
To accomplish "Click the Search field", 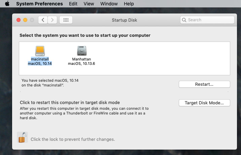I will tap(207, 20).
